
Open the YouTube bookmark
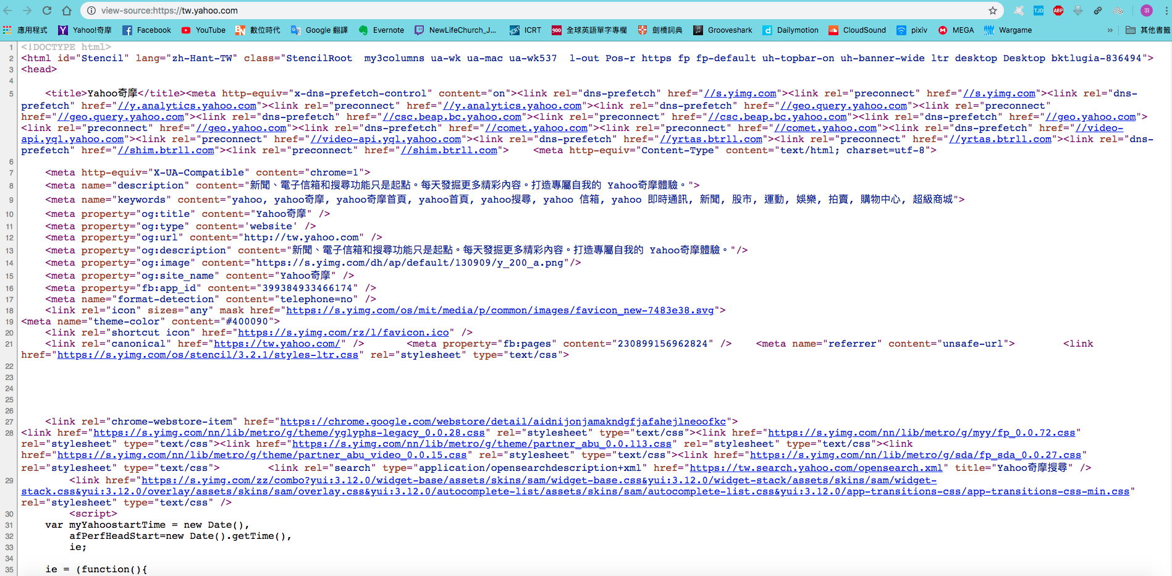[203, 30]
